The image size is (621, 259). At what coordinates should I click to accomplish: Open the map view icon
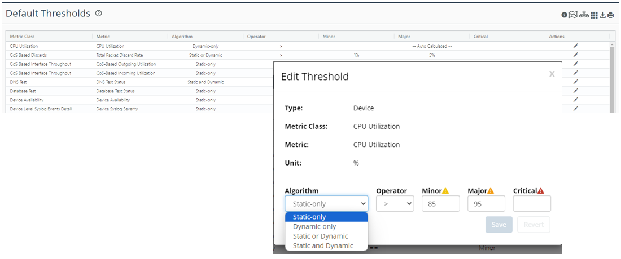tap(573, 15)
